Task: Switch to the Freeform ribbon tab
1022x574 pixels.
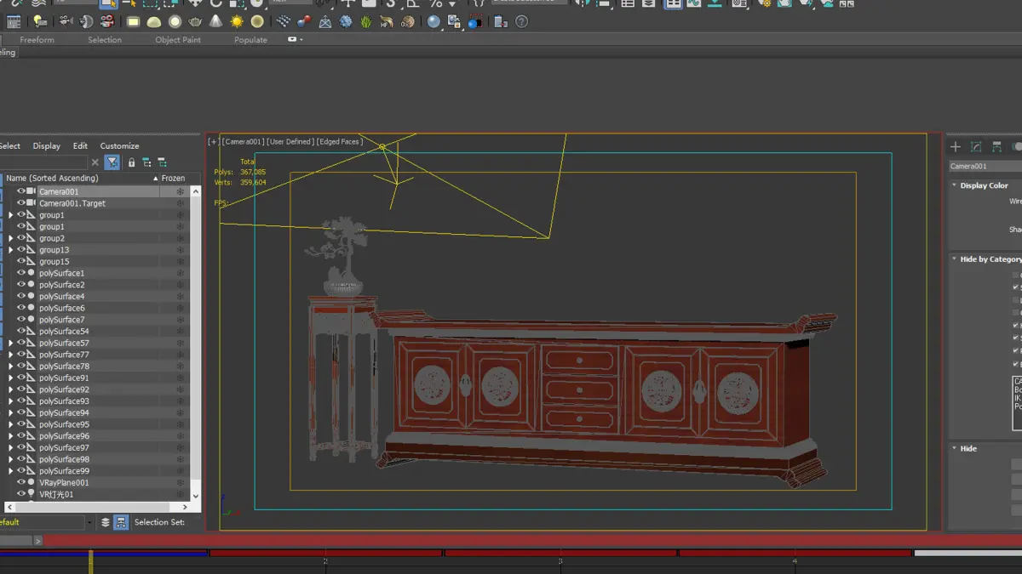Action: (37, 39)
